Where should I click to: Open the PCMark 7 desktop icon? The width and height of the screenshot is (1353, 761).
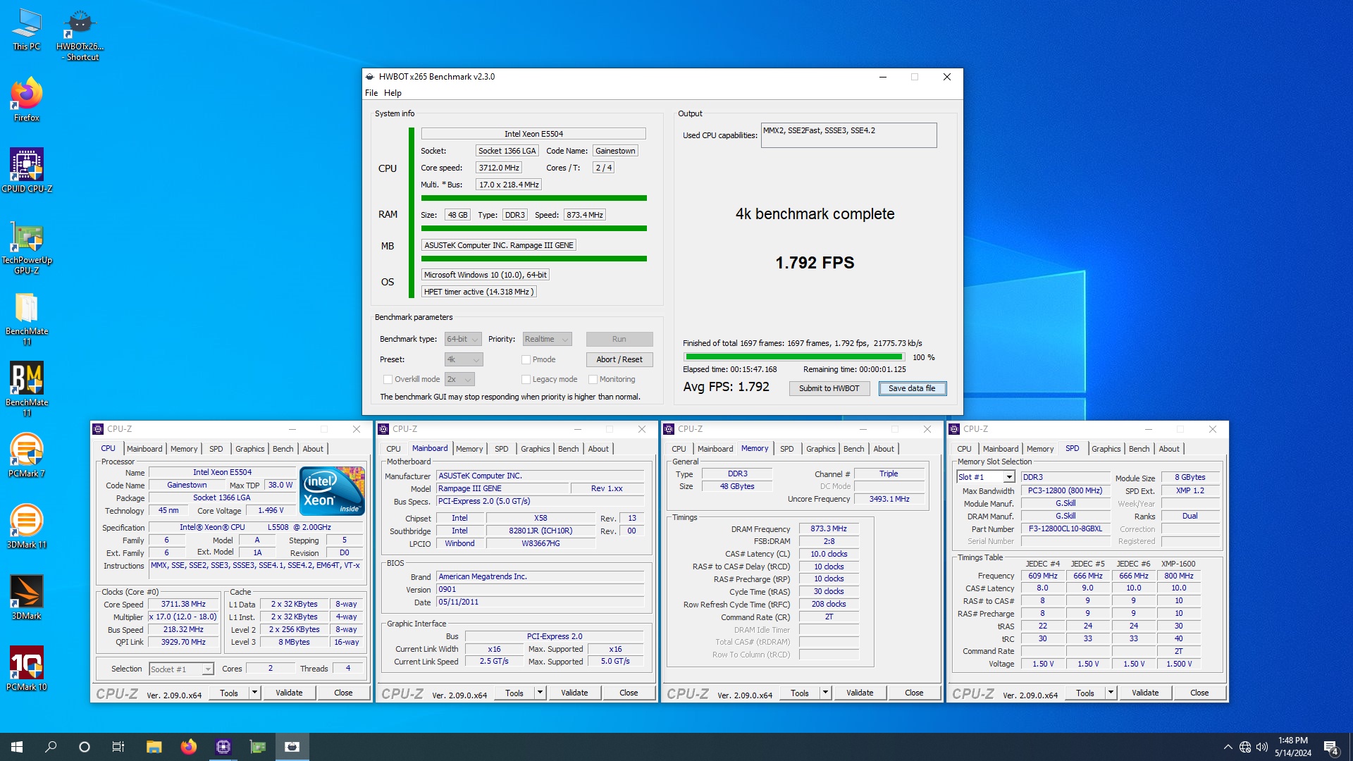(x=27, y=456)
